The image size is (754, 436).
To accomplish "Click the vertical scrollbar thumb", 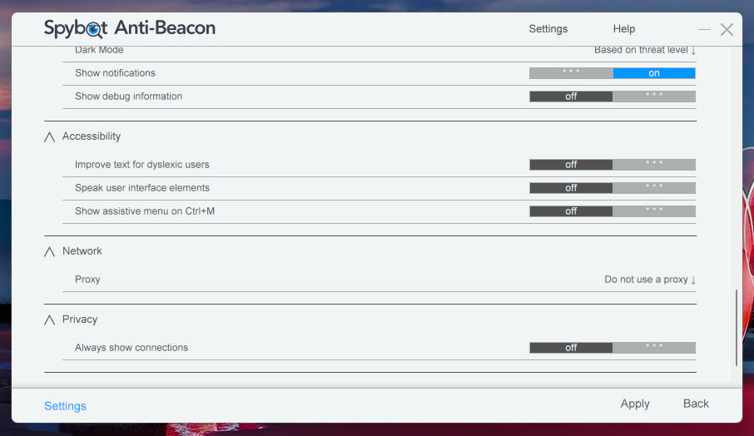I will [x=737, y=328].
